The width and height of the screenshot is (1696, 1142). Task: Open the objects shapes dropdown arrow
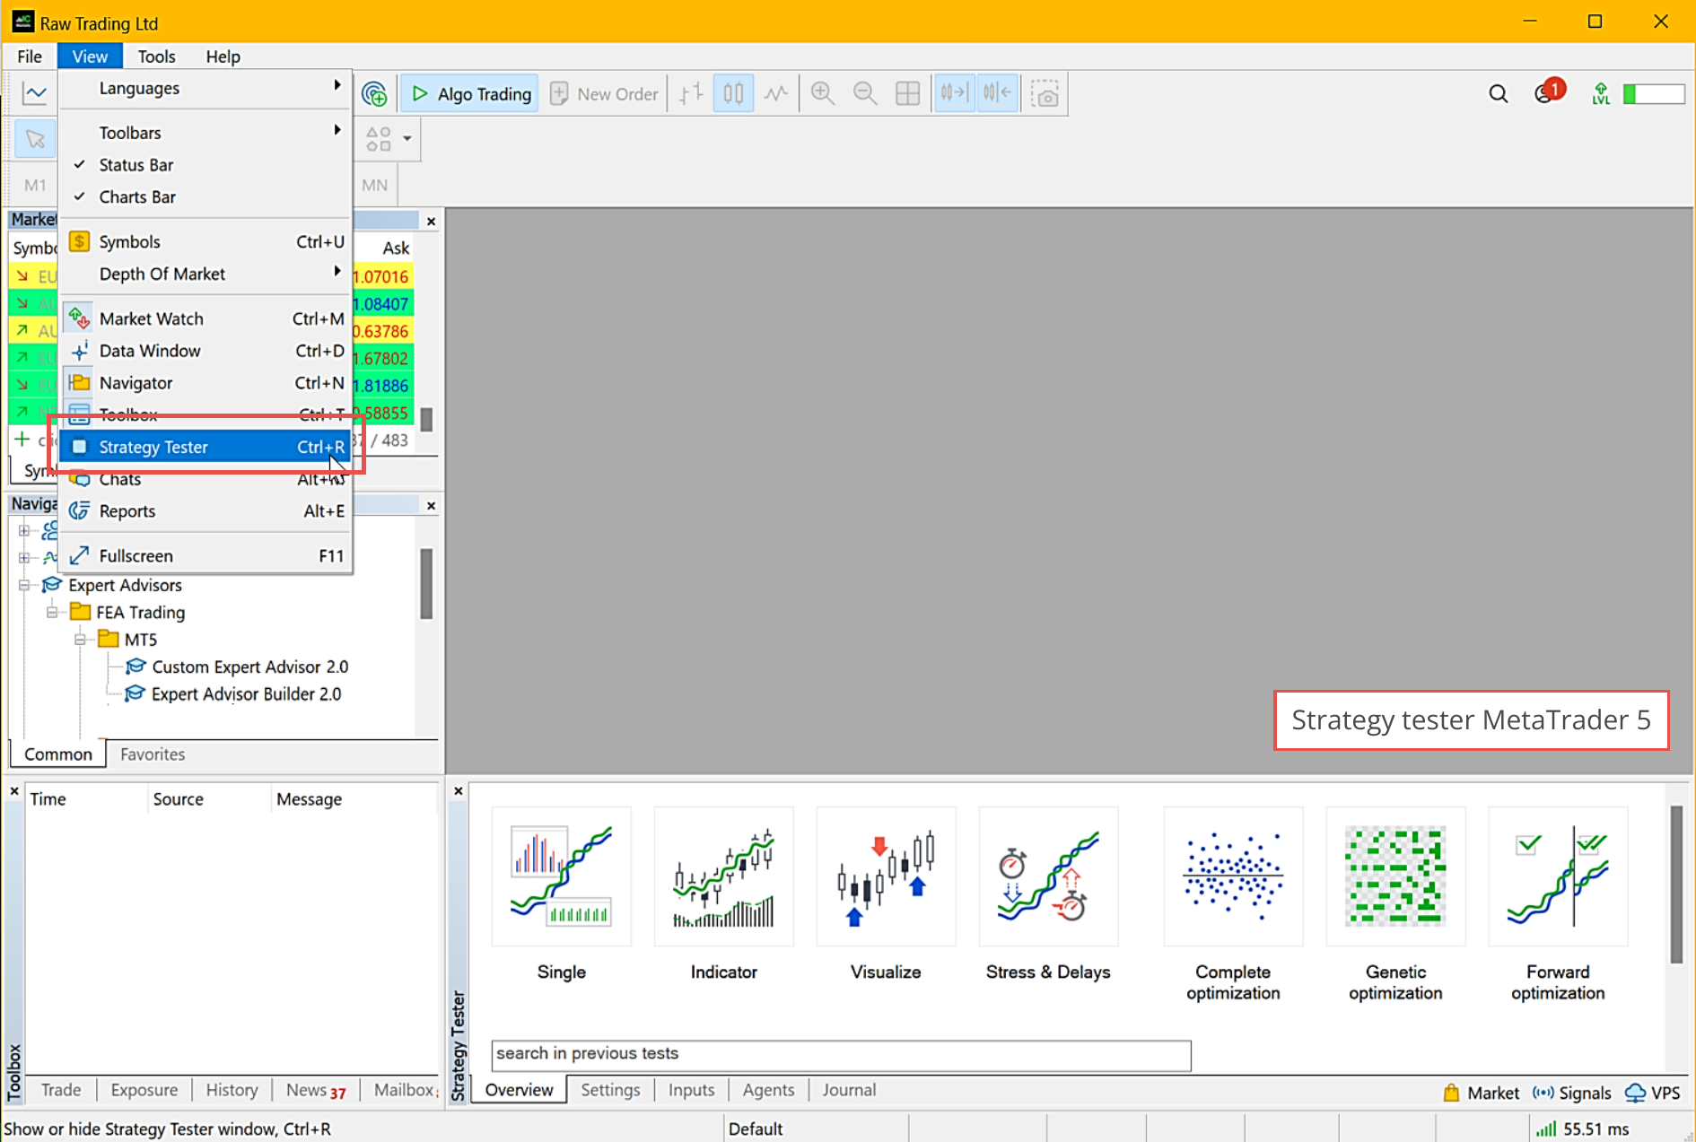point(407,139)
